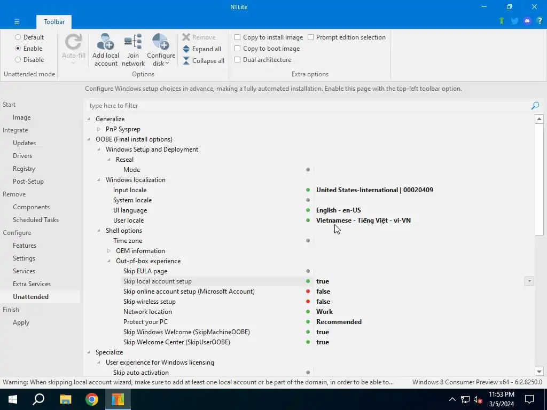The width and height of the screenshot is (547, 410).
Task: Click the green update arrow icon
Action: coord(502,21)
